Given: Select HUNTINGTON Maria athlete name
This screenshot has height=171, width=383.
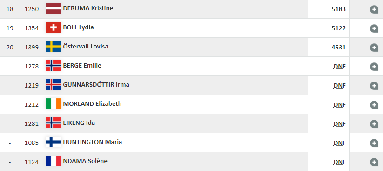Looking at the screenshot, I should click(93, 142).
